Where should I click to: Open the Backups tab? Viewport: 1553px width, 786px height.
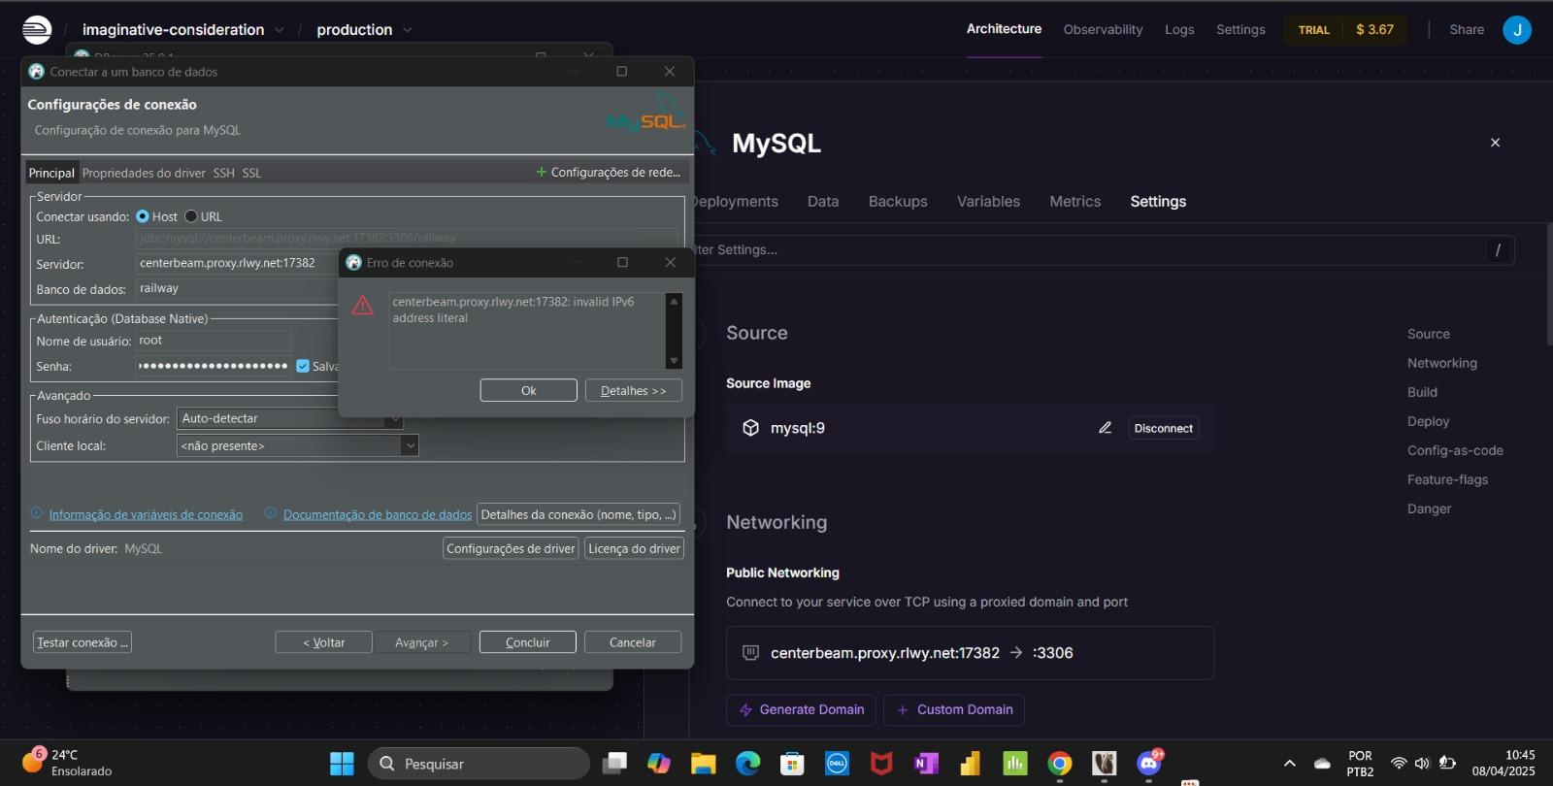tap(898, 202)
